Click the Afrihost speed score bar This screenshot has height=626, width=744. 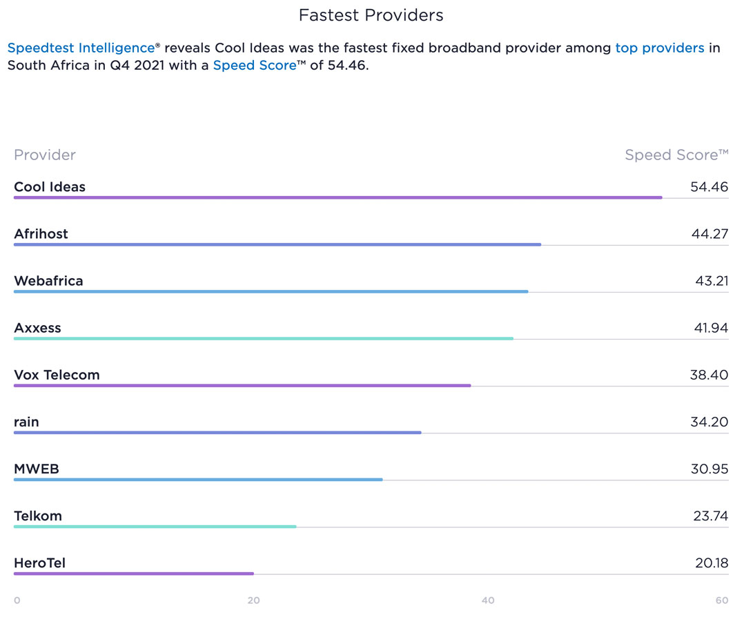[x=277, y=245]
